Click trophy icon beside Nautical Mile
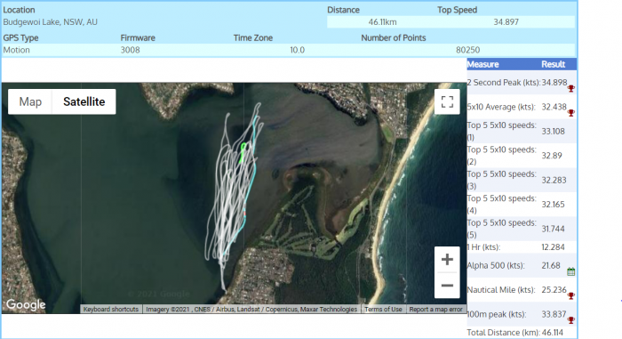Viewport: 622px width, 339px height. [x=570, y=295]
